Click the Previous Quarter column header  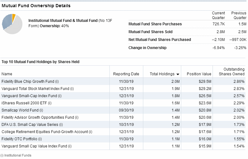[x=239, y=15]
